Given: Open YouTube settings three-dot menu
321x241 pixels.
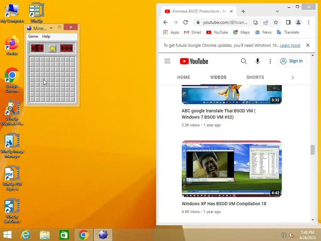Looking at the screenshot, I should pos(270,61).
